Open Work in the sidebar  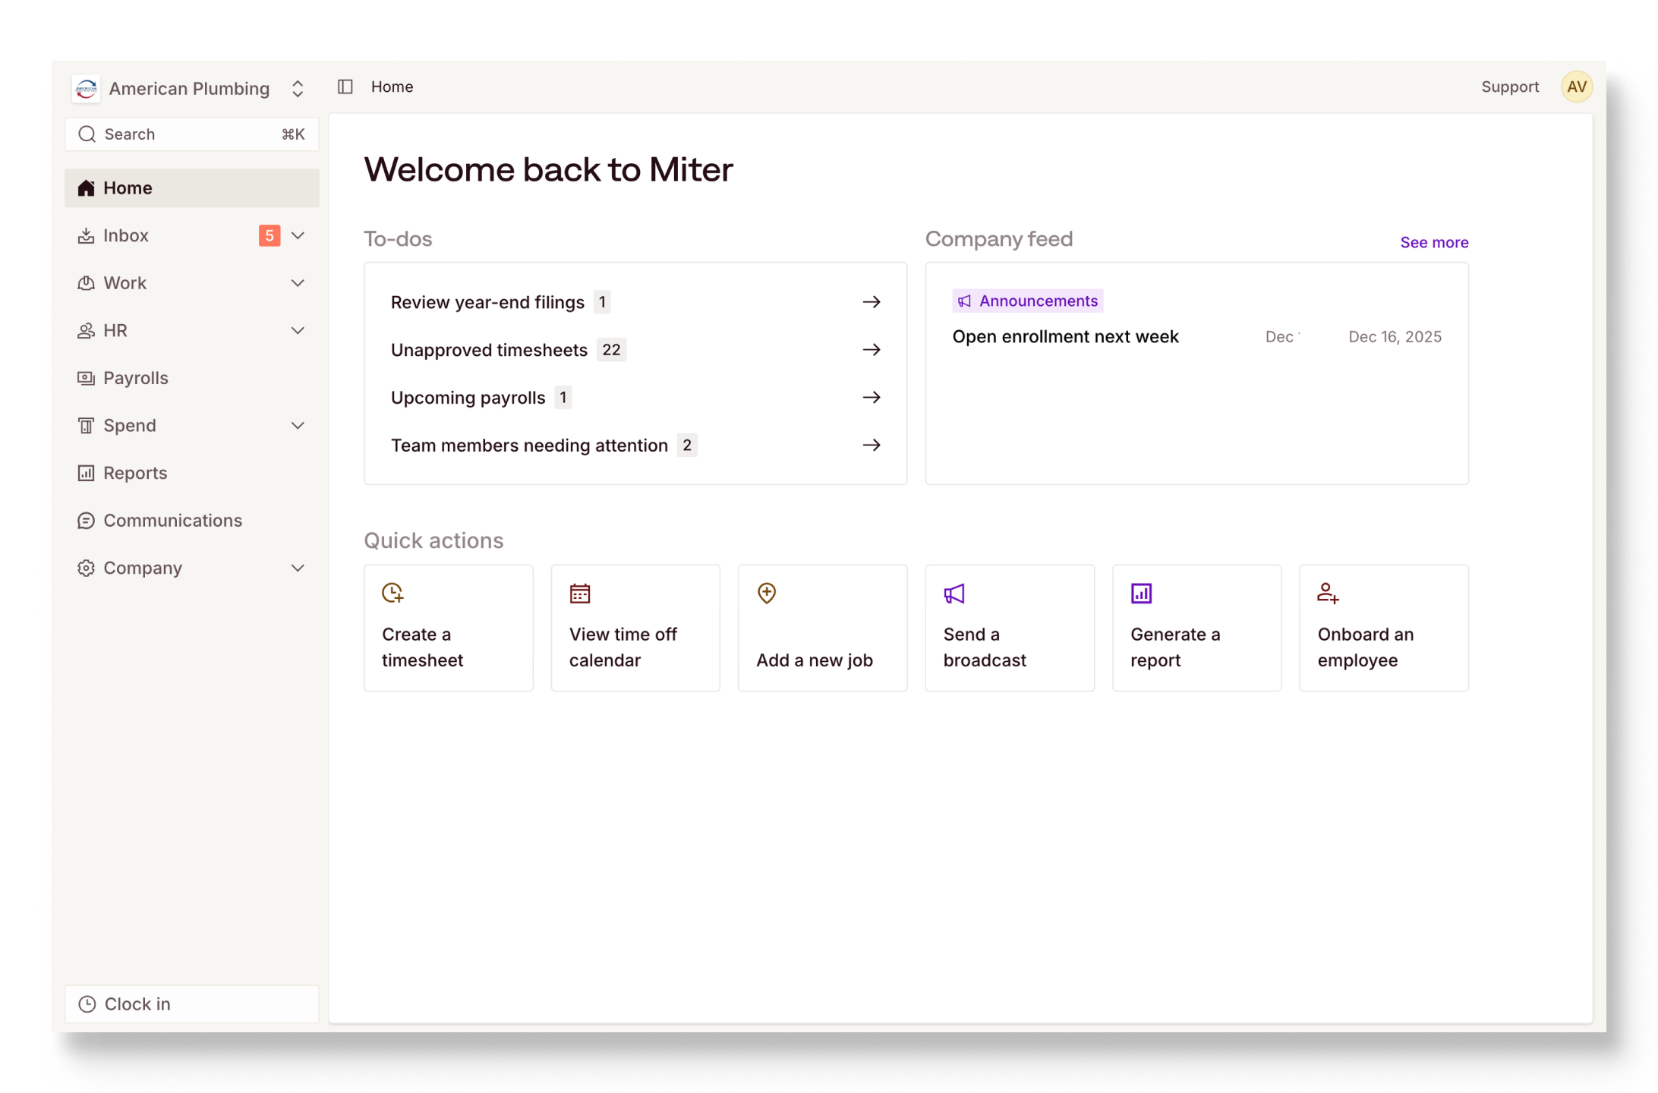click(191, 283)
